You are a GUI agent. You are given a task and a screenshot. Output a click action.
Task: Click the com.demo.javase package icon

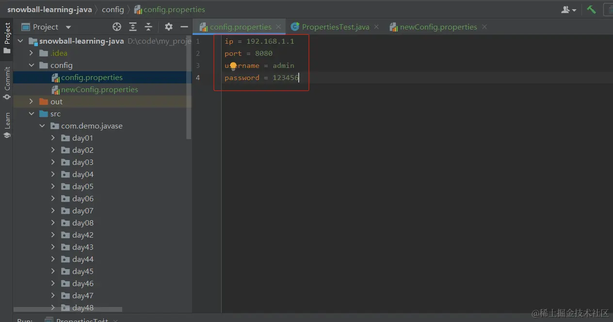tap(54, 126)
